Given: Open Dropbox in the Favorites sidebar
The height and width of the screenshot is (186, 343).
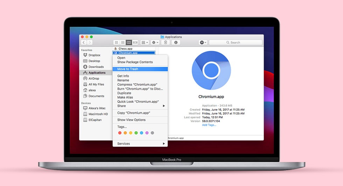Looking at the screenshot, I should tap(94, 55).
